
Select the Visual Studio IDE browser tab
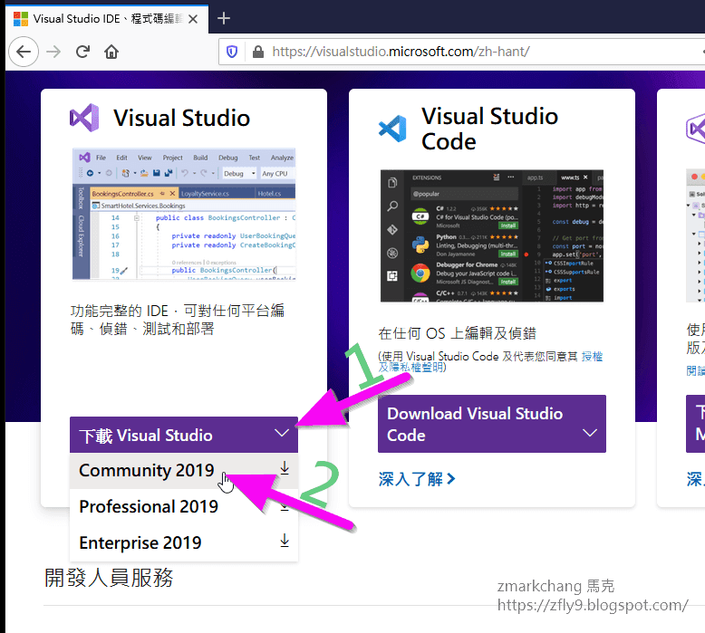click(107, 19)
